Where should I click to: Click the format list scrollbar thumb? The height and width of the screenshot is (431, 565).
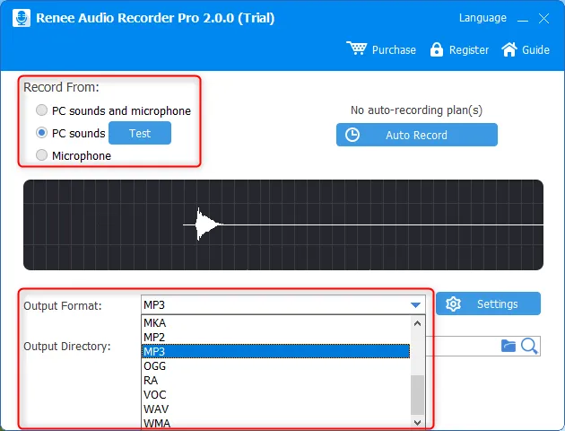pos(417,395)
